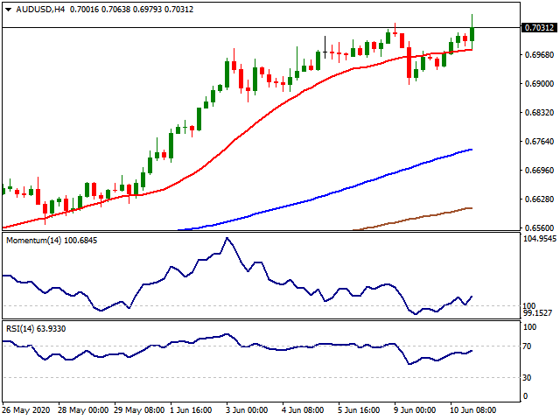Select the Momentum scale value 104.9545
Viewport: 560px width, 420px height.
(x=540, y=239)
